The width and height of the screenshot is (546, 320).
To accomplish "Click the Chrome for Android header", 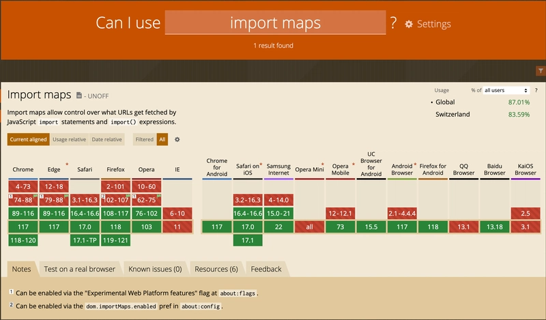I will point(216,167).
